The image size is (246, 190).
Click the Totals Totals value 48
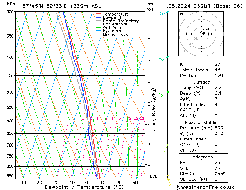217,70
